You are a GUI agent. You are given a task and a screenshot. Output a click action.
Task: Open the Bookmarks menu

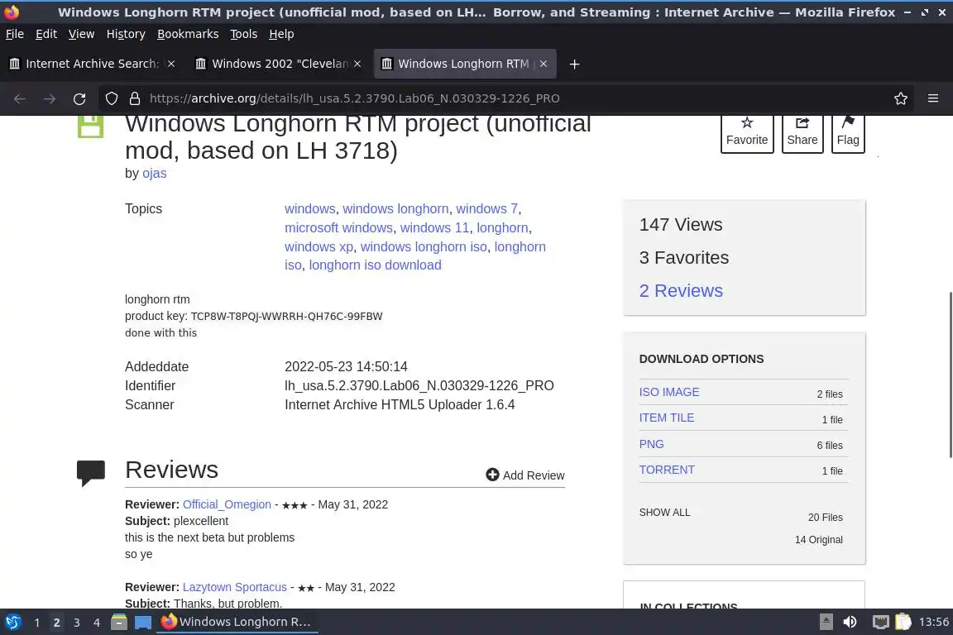tap(188, 34)
